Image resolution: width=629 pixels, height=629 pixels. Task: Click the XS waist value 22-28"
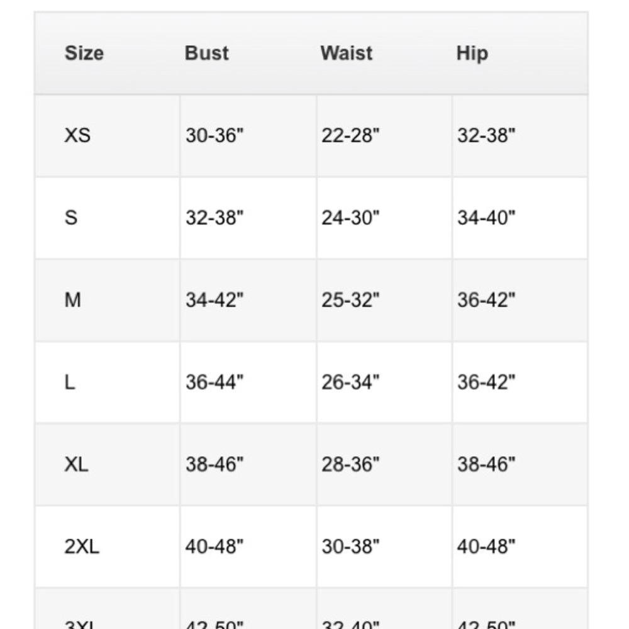[350, 136]
